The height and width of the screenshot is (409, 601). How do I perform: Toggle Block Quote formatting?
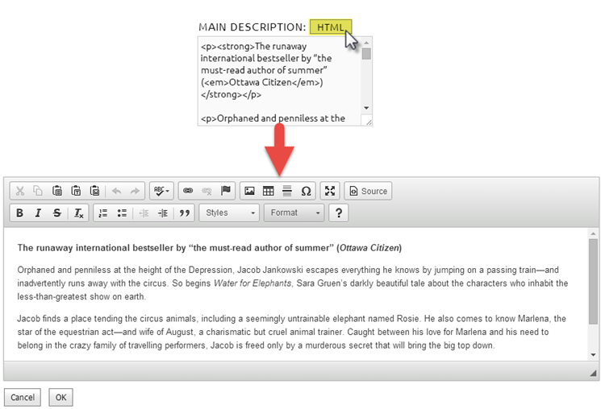pyautogui.click(x=185, y=213)
